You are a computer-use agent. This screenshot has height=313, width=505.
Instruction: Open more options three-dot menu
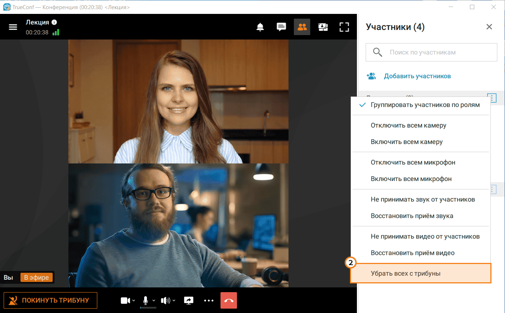(209, 301)
